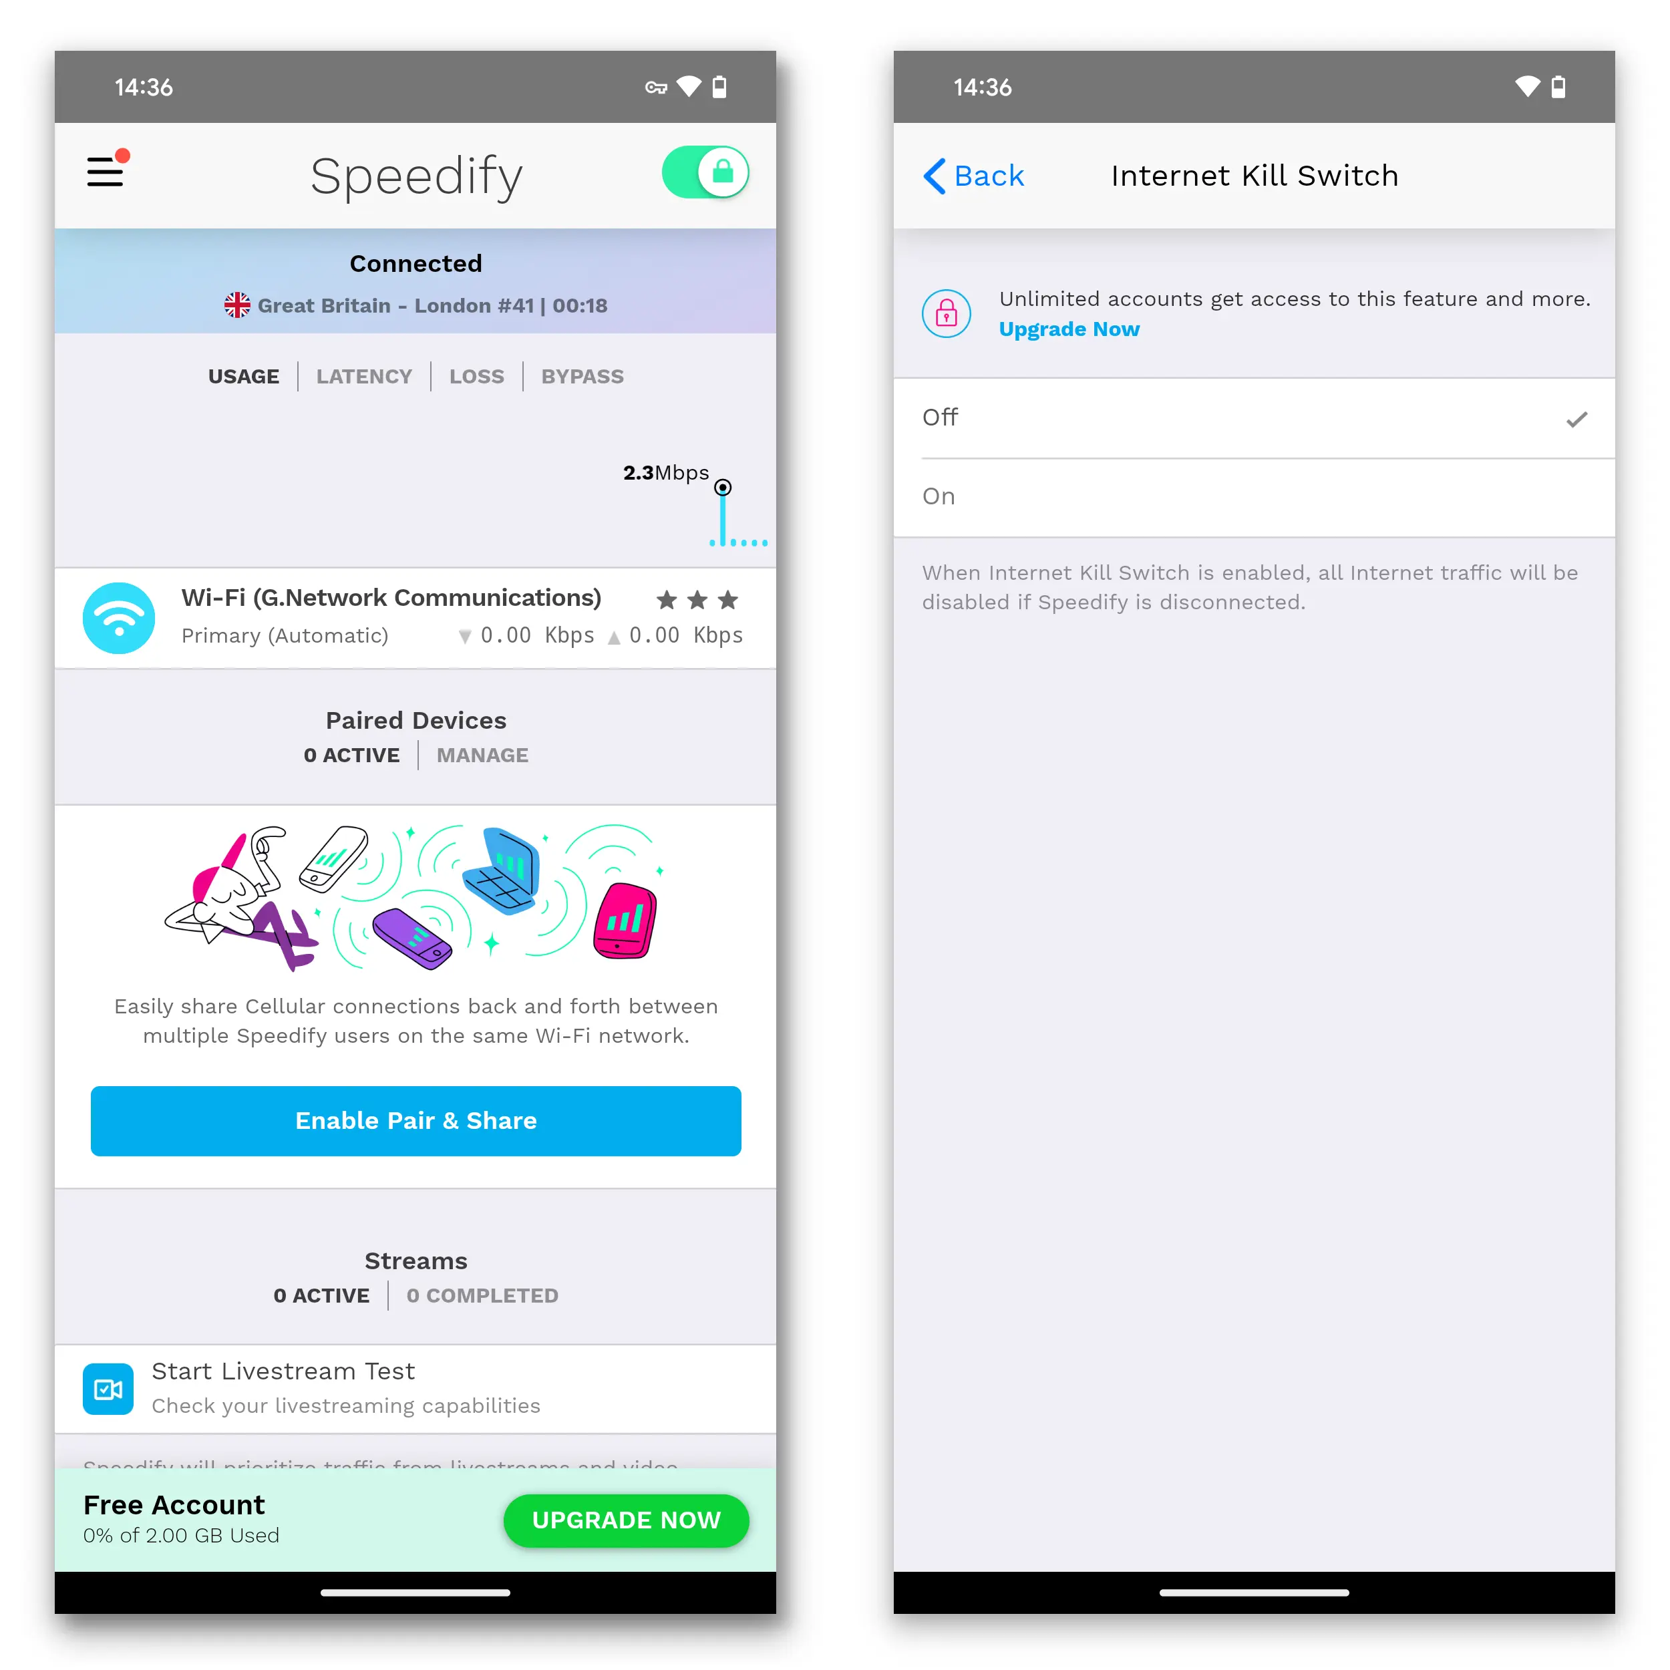Screen dimensions: 1670x1670
Task: Tap the graph data point indicator icon
Action: click(725, 486)
